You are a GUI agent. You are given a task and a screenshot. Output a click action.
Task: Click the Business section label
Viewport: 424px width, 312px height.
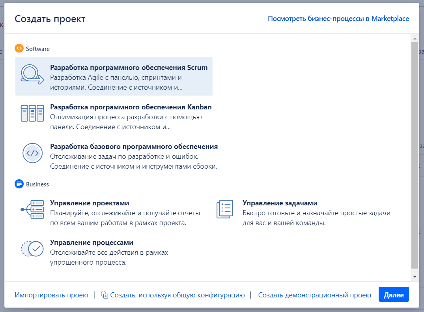pyautogui.click(x=37, y=184)
